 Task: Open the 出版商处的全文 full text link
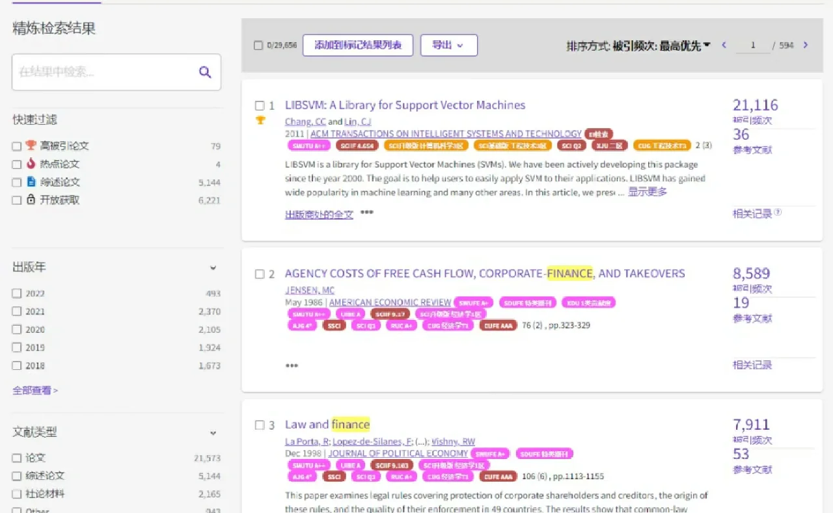coord(319,214)
